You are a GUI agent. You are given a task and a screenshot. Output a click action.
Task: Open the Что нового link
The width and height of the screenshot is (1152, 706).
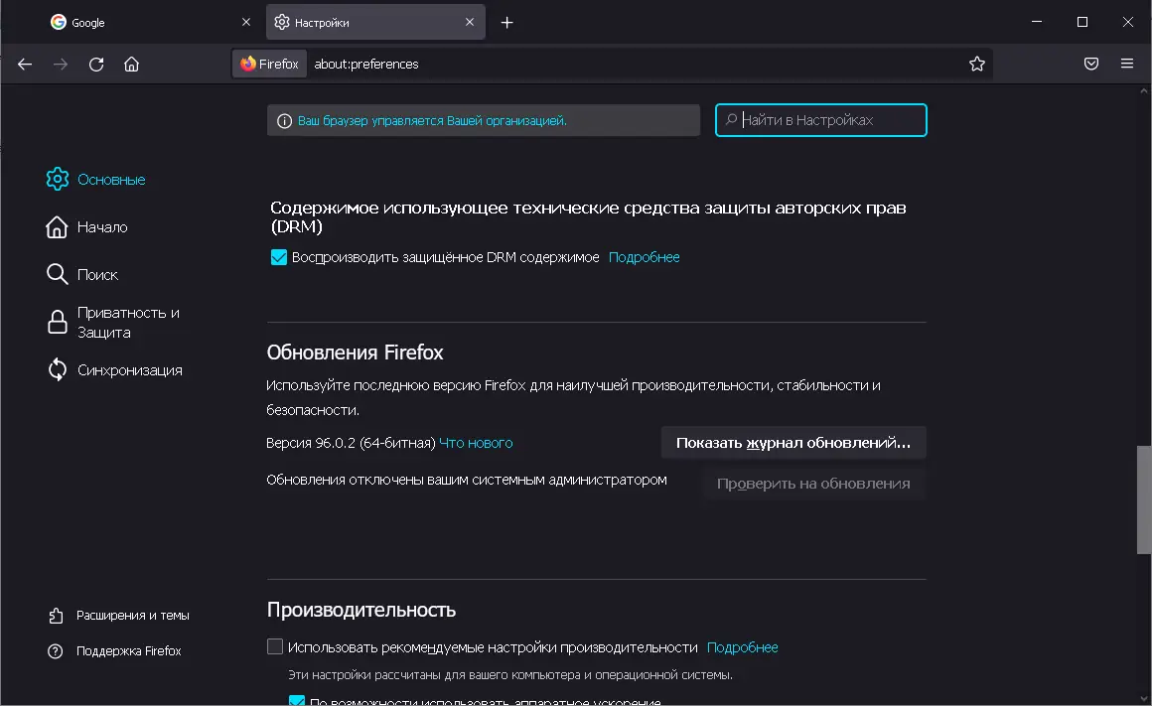476,443
